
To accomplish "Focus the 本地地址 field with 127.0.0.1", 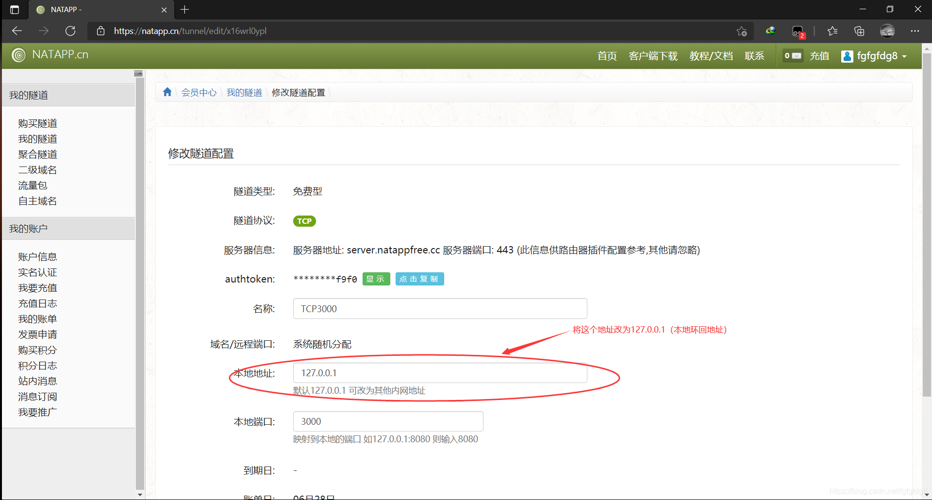I will point(440,373).
